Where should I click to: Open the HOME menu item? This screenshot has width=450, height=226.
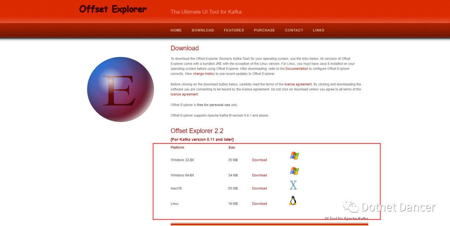point(176,30)
